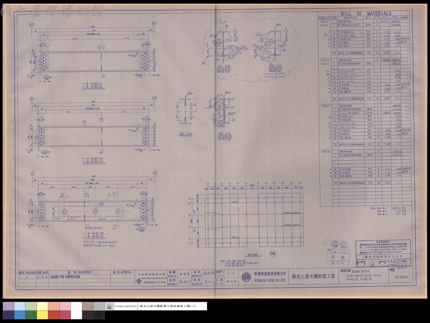This screenshot has width=430, height=323.
Task: Select the bright yellow color swatch
Action: click(x=42, y=315)
